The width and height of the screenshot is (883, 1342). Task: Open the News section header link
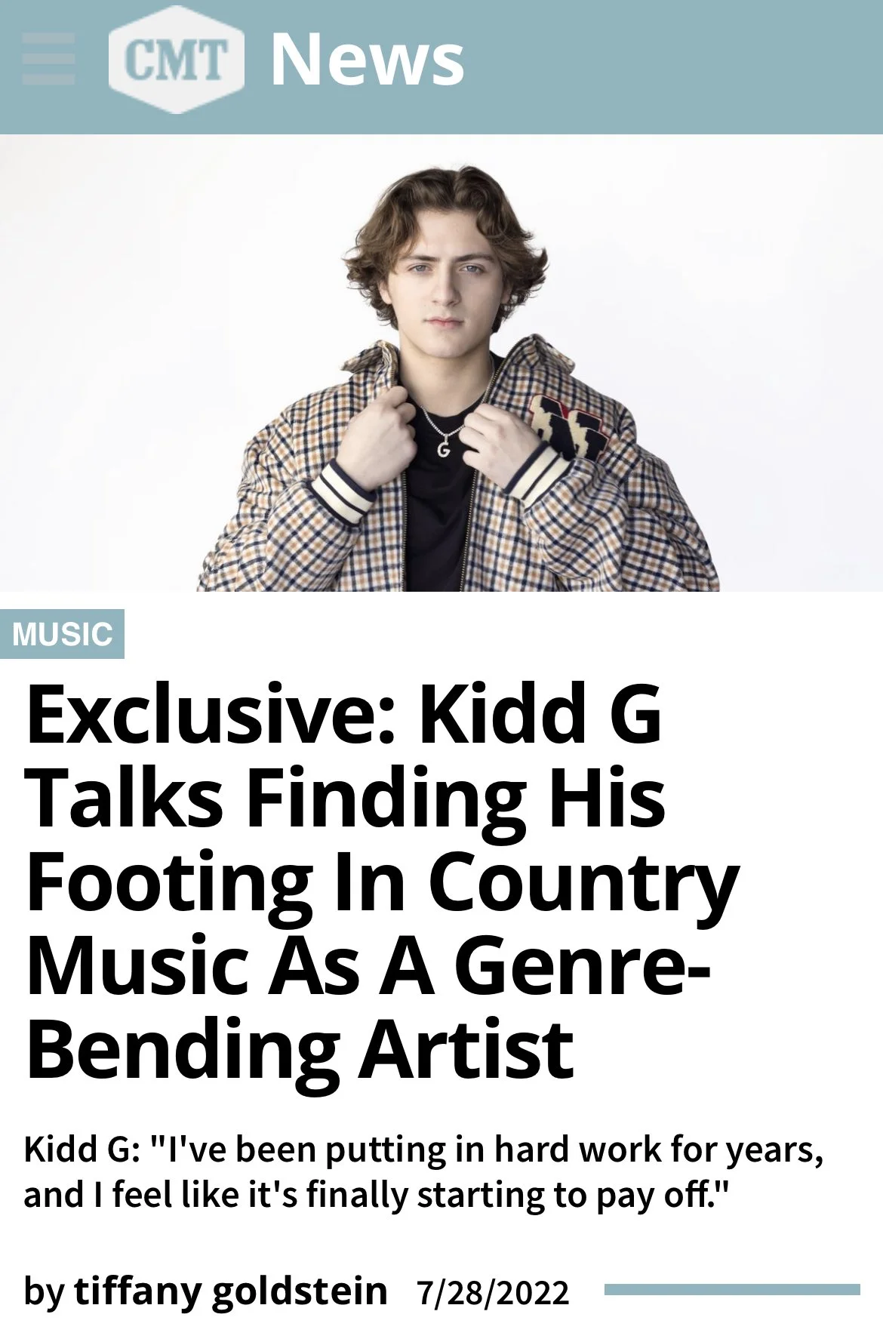pos(368,60)
